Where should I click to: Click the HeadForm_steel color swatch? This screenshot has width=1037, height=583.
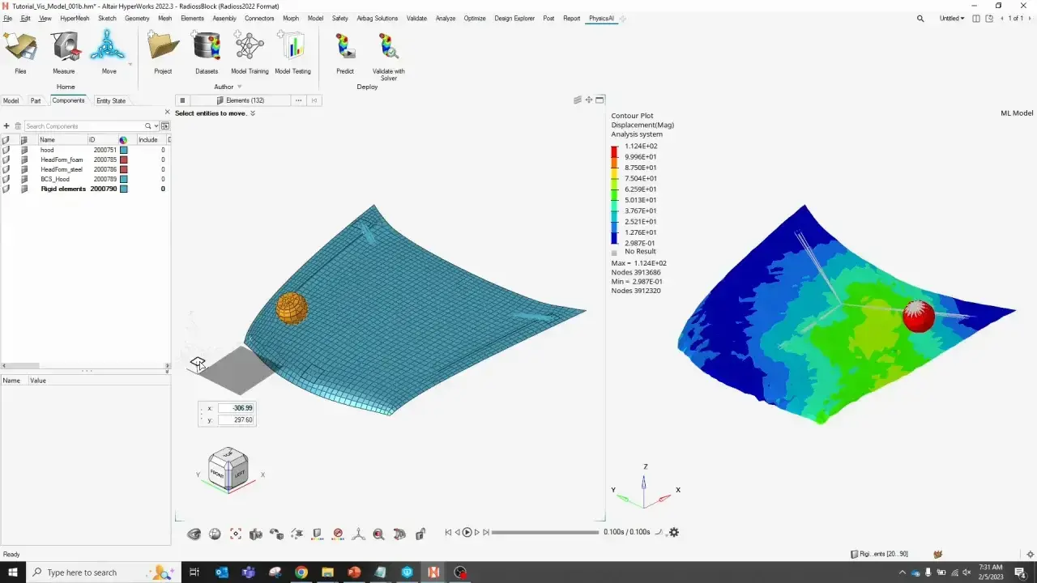point(124,169)
